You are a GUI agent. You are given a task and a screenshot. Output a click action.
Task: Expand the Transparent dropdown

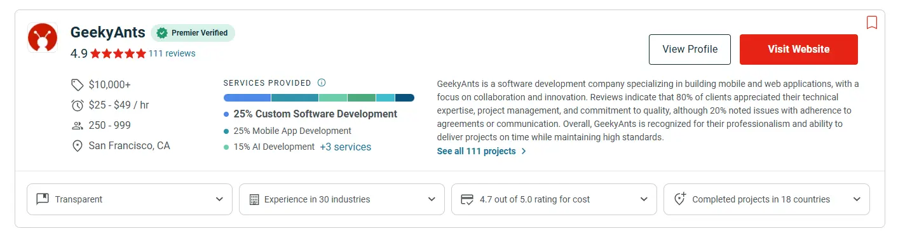point(130,199)
